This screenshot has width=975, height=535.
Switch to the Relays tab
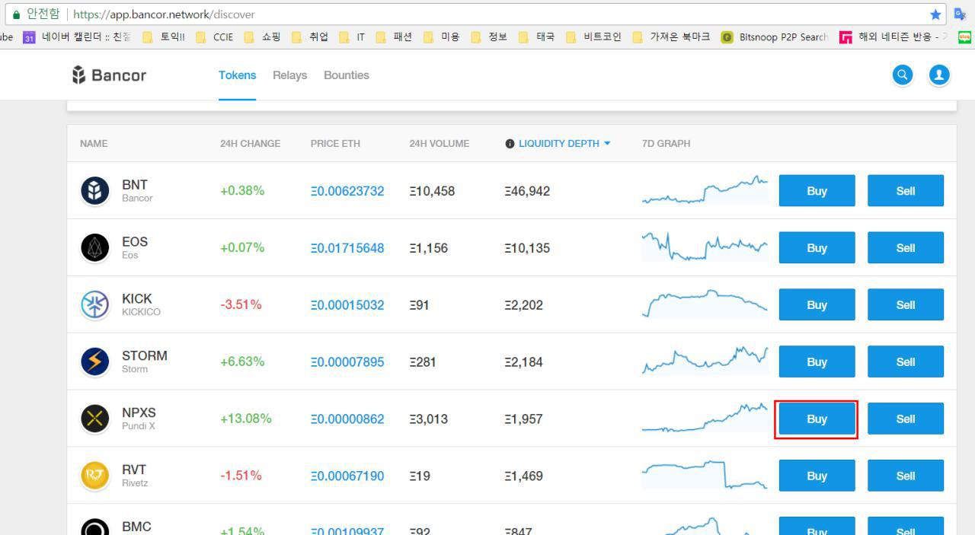pyautogui.click(x=289, y=75)
